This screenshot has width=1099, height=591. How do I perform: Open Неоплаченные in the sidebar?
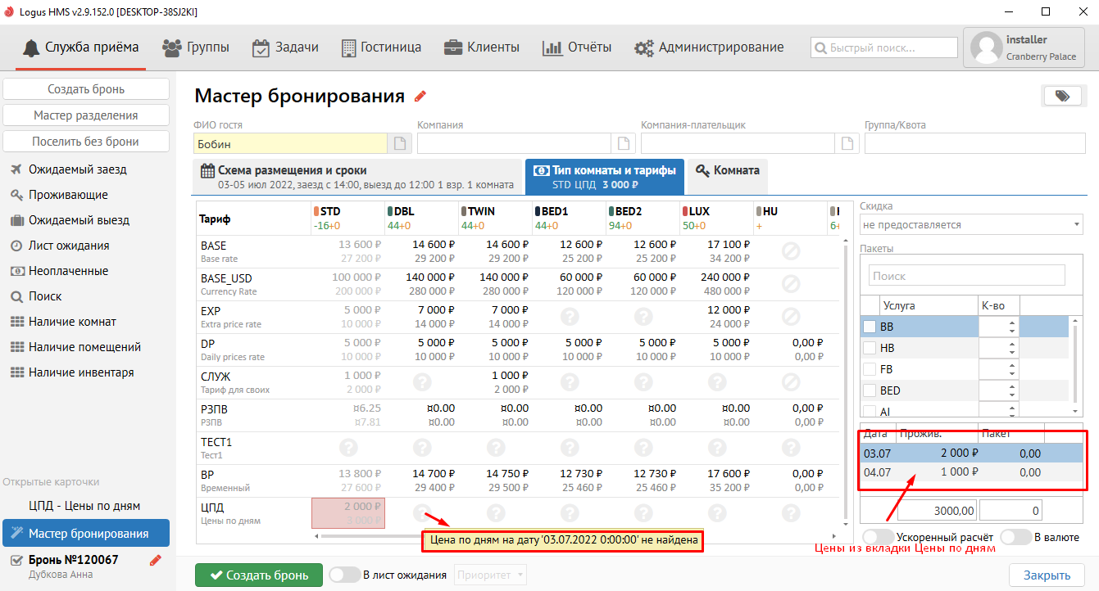[68, 271]
